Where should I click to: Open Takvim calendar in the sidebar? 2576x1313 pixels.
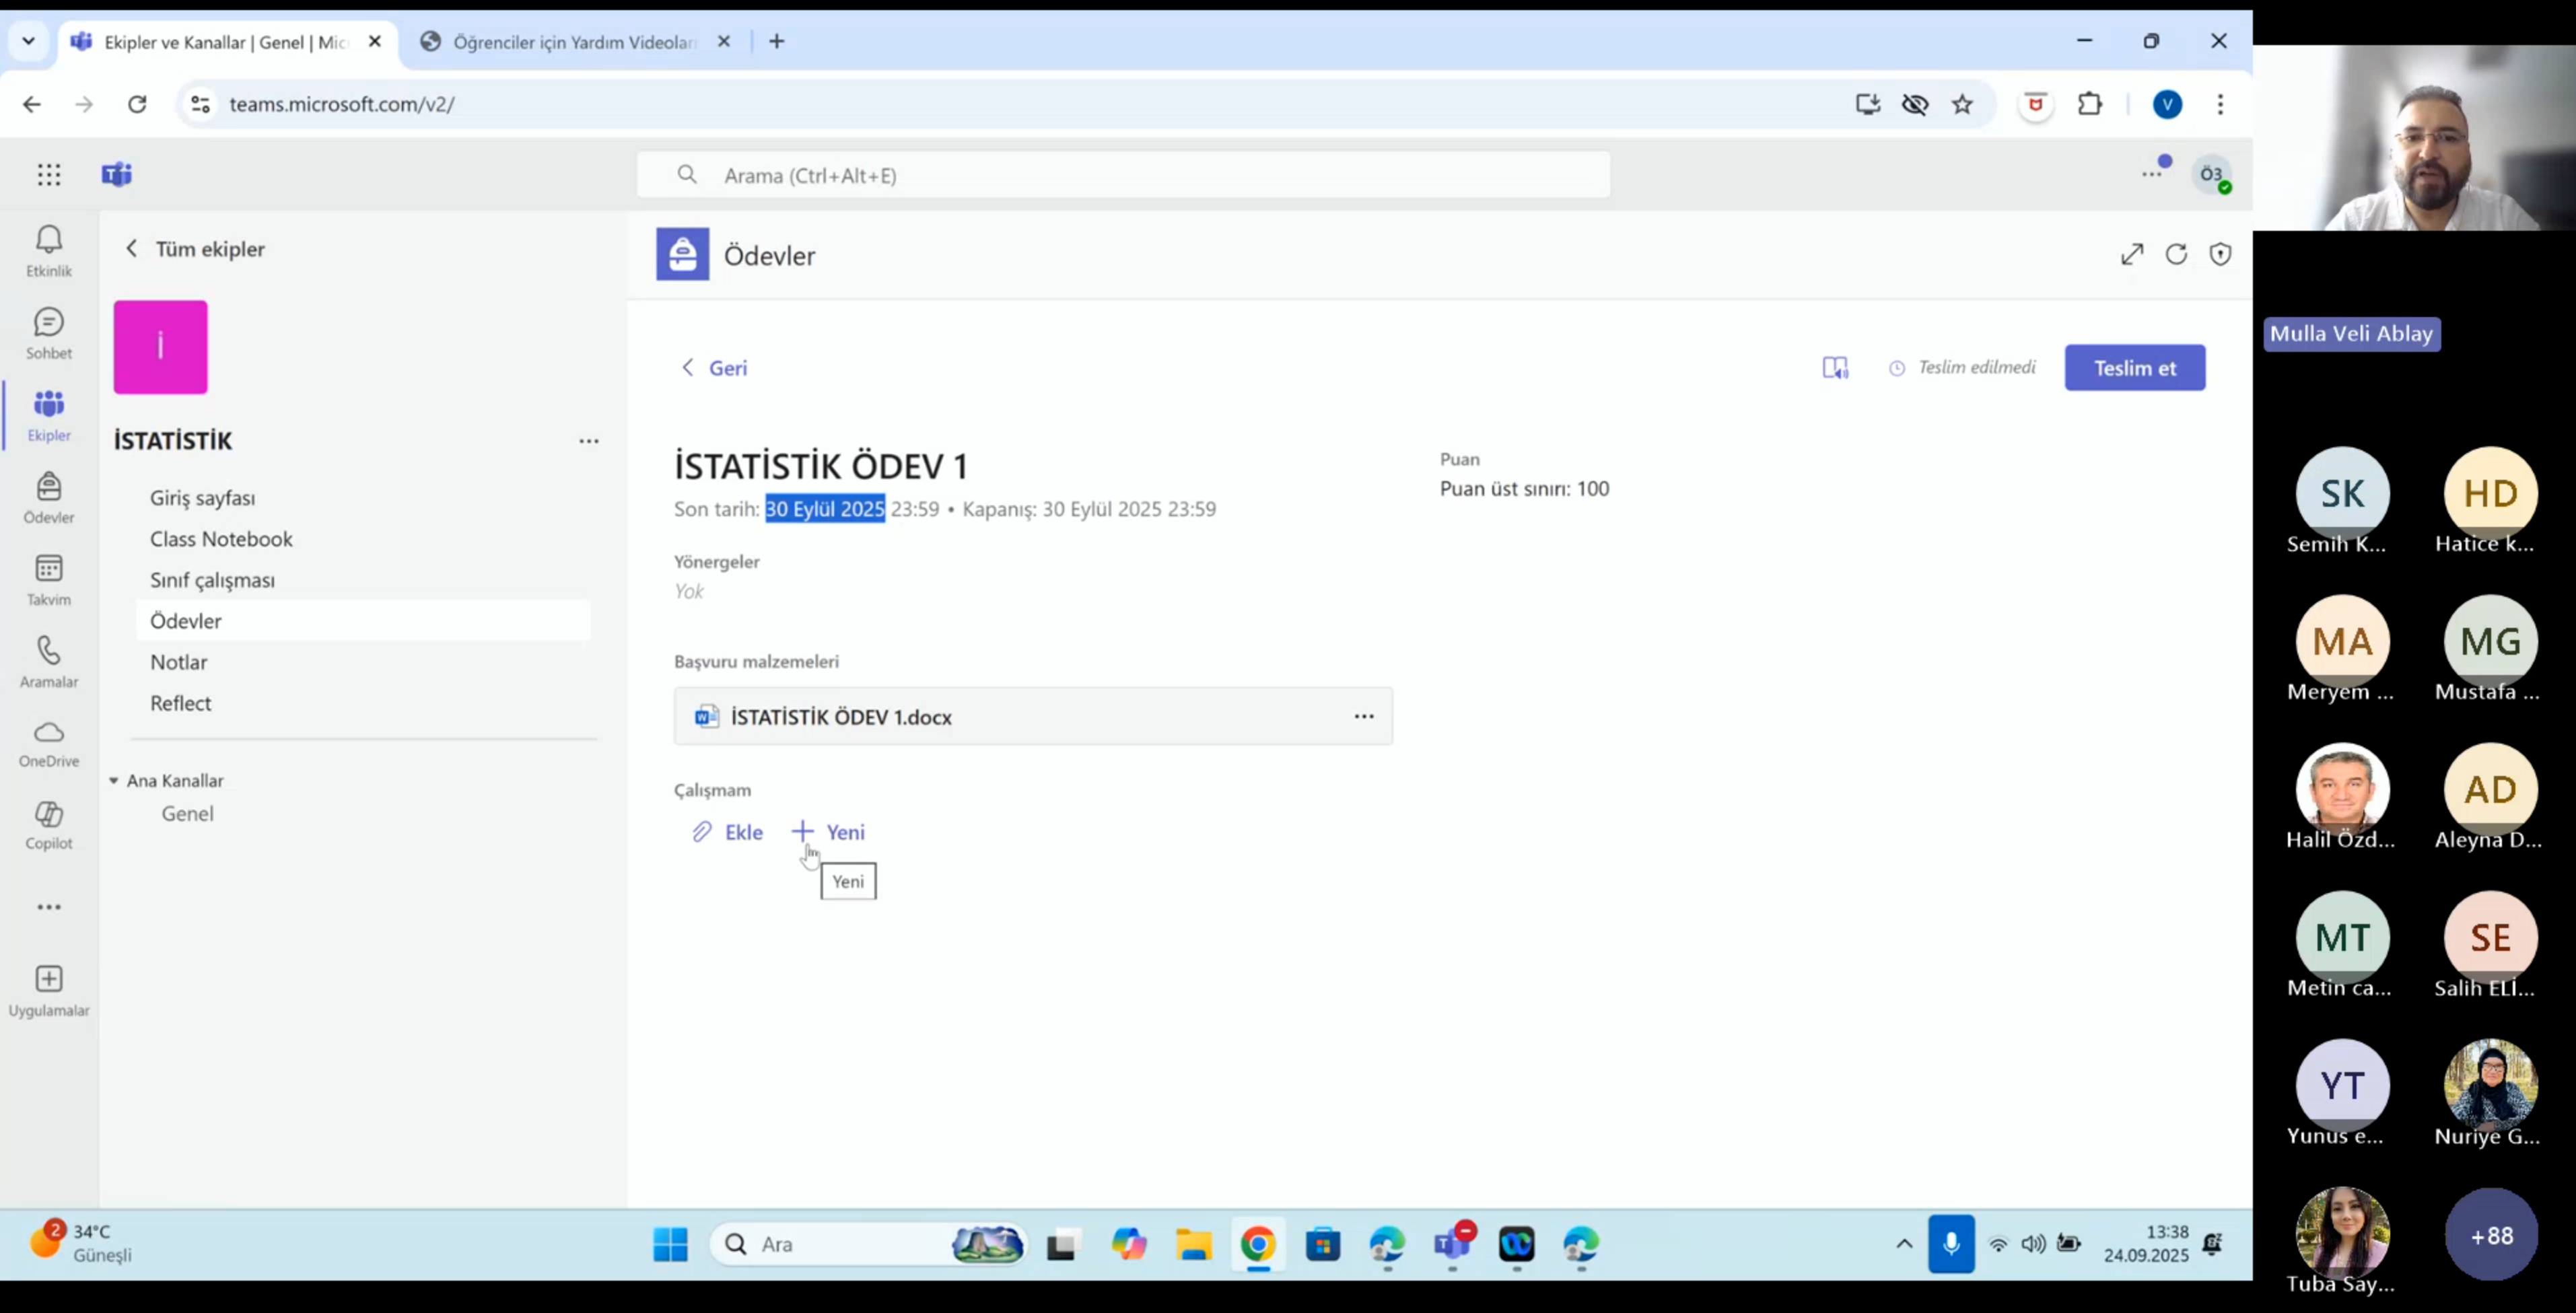pos(48,579)
